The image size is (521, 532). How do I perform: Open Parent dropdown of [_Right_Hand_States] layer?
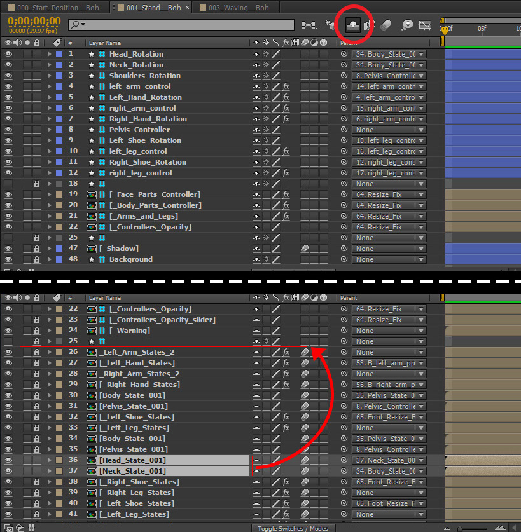pyautogui.click(x=389, y=385)
